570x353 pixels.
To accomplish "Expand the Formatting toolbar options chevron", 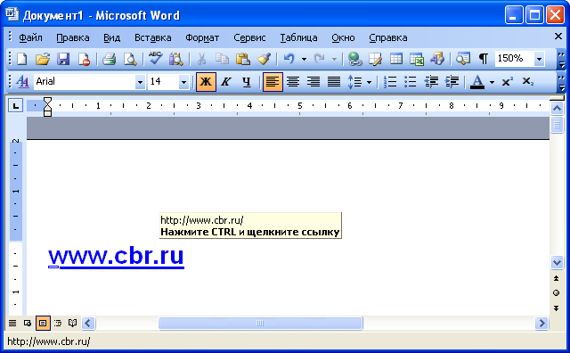I will point(562,82).
